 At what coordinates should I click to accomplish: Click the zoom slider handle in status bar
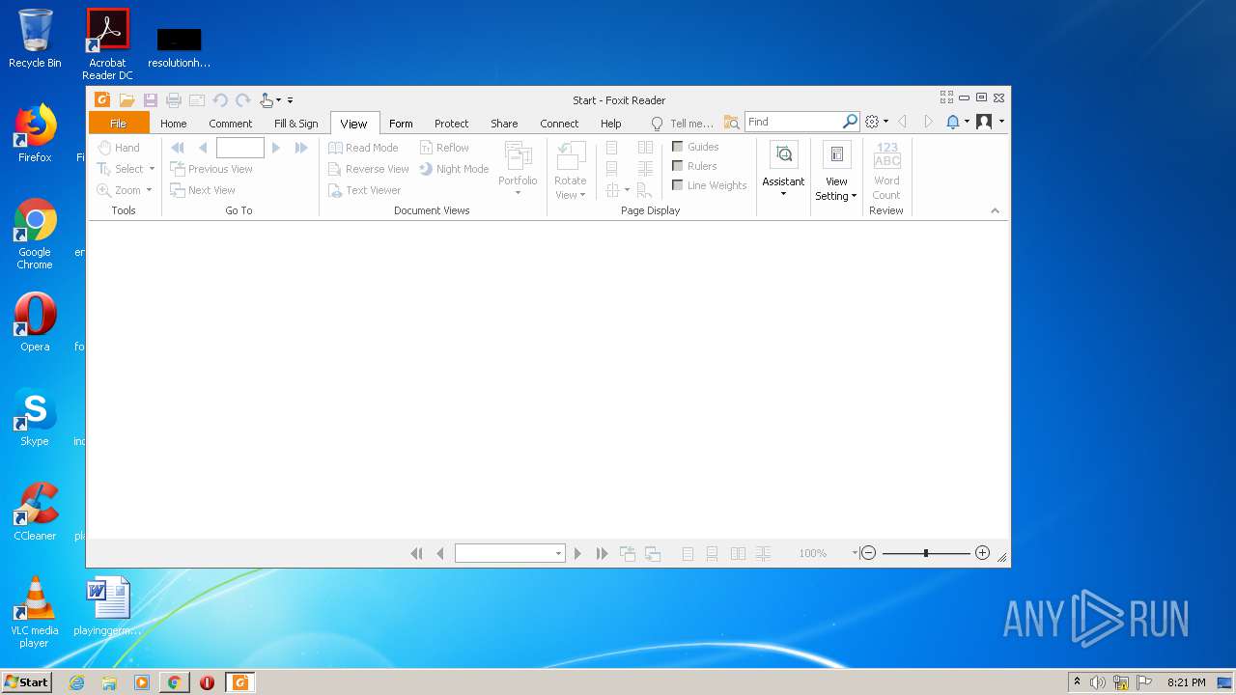tap(926, 553)
